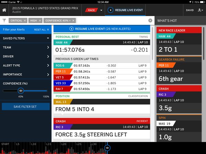
Task: Resume live event with 26 new alerts
Action: (x=102, y=29)
